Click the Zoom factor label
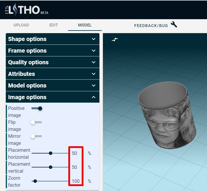This screenshot has width=207, height=191. [14, 181]
